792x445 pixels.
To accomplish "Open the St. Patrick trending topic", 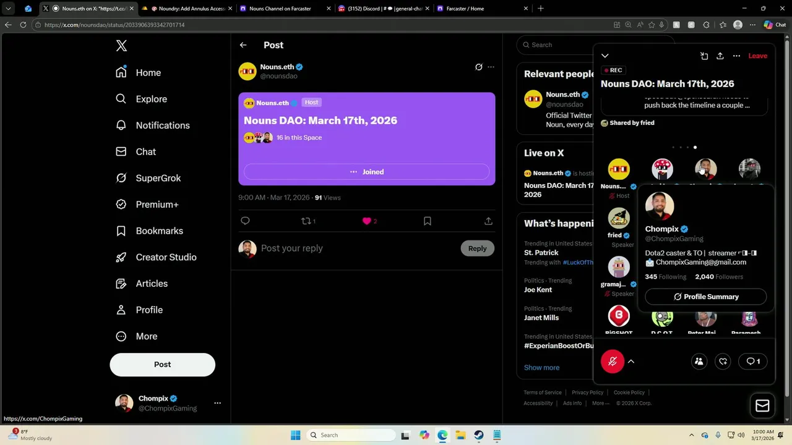I will (541, 252).
